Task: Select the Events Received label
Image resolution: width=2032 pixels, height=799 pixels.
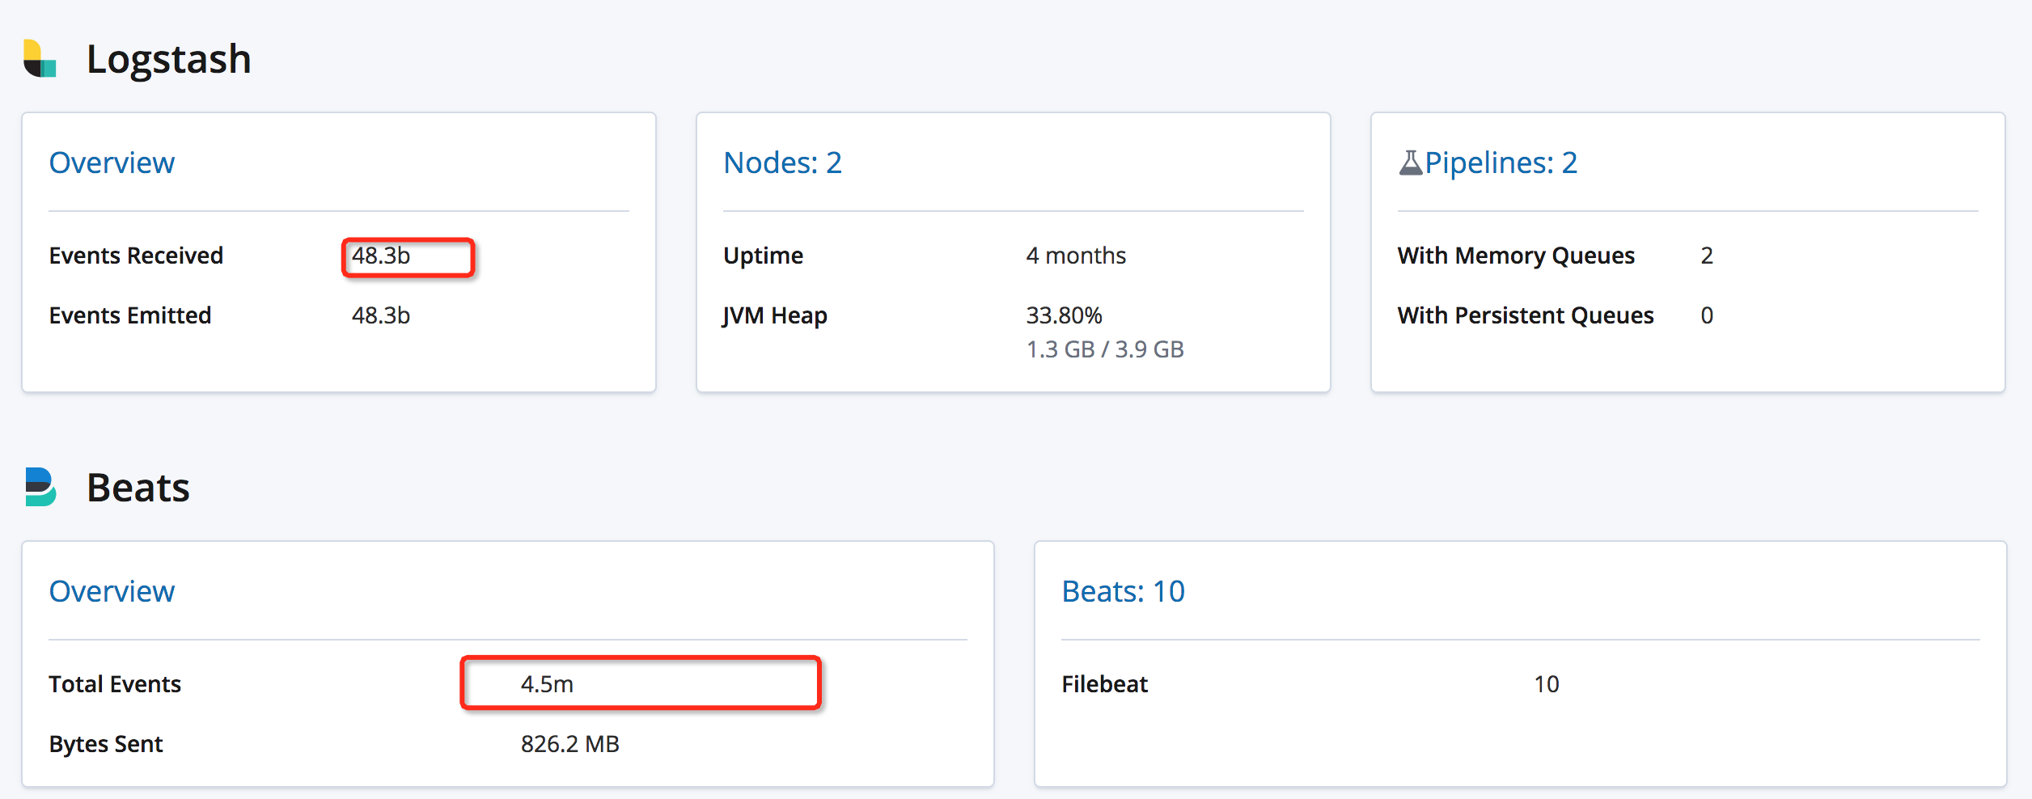Action: 136,256
